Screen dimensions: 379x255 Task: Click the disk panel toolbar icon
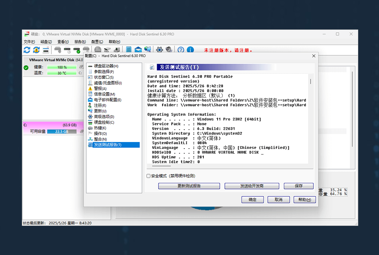(46, 50)
